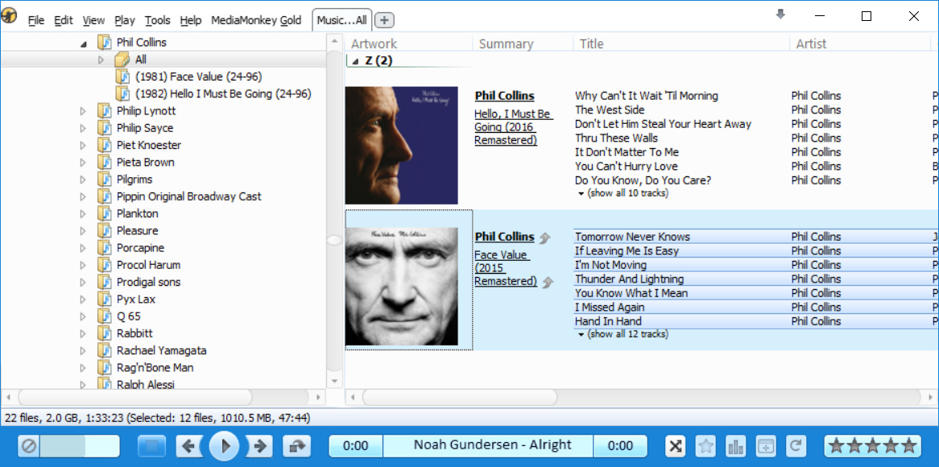
Task: Open the View menu
Action: 93,20
